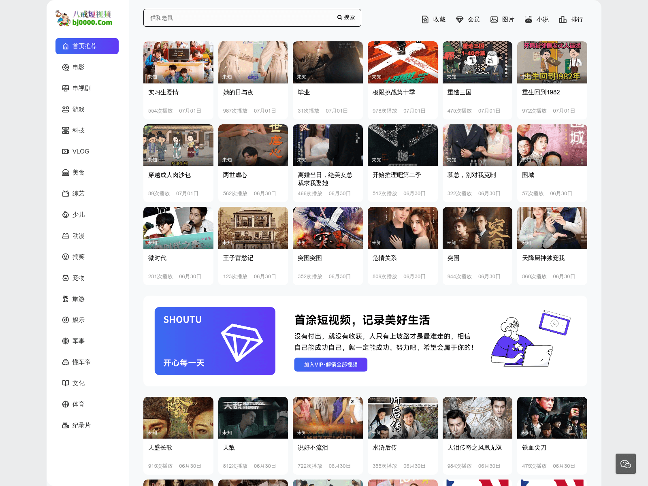
Task: Open the 会员 diamond icon
Action: (460, 19)
